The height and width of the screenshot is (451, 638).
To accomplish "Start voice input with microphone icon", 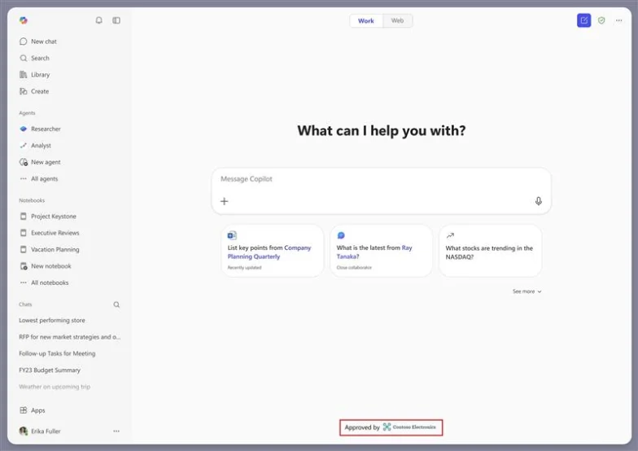I will point(539,202).
